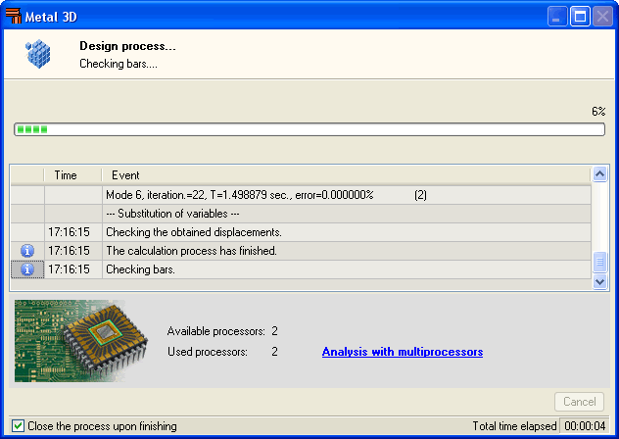The image size is (619, 439).
Task: Click the 'Design process...' heading
Action: point(127,46)
